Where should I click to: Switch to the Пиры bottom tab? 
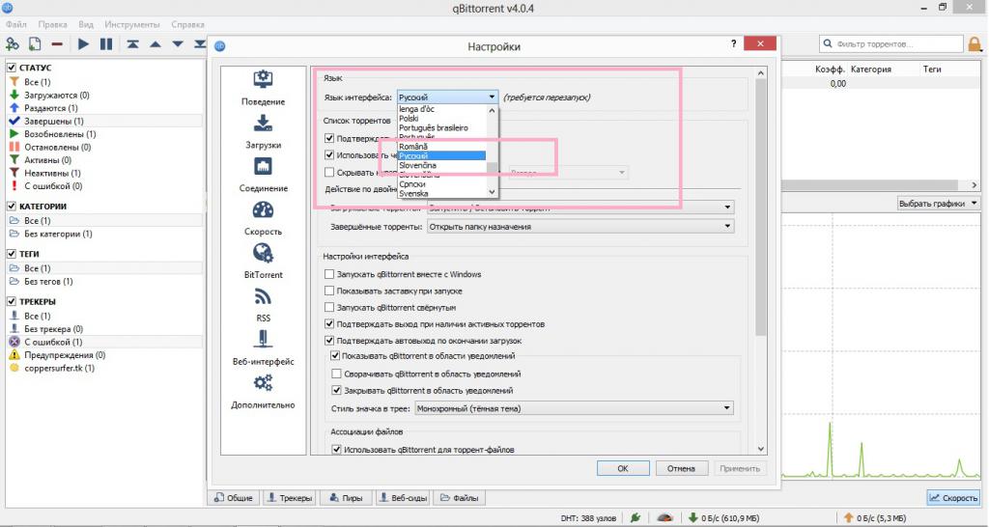[346, 497]
